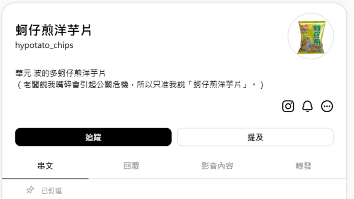Click the green 蚵仔煎 text on the avatar bag

[317, 36]
